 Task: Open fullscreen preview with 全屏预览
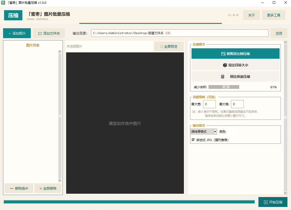[x=169, y=46]
